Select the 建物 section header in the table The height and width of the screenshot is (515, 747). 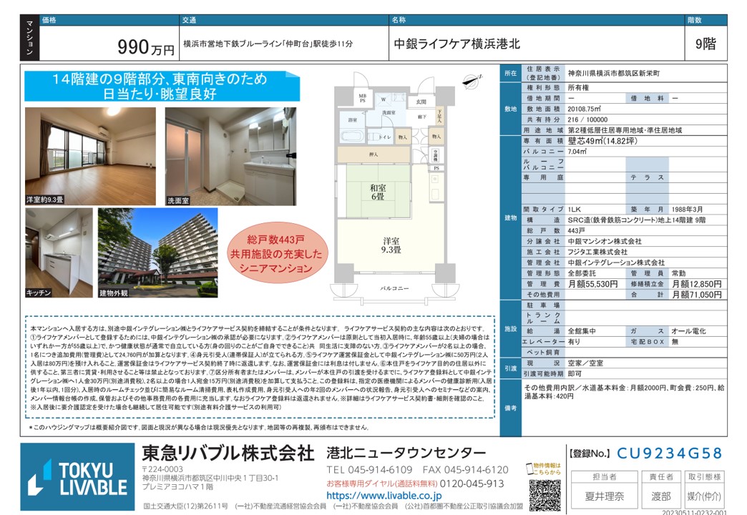(510, 217)
